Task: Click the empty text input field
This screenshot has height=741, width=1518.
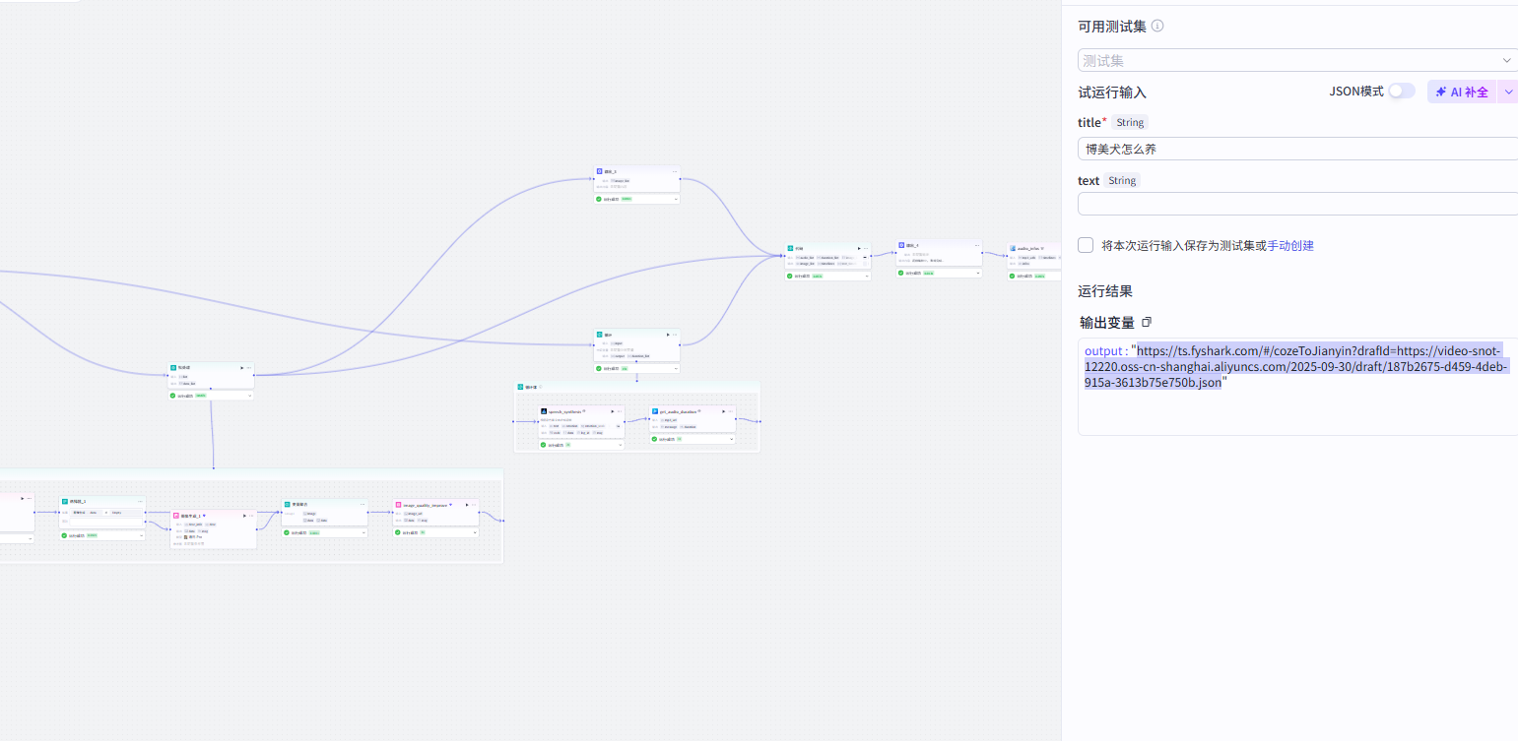Action: tap(1297, 204)
